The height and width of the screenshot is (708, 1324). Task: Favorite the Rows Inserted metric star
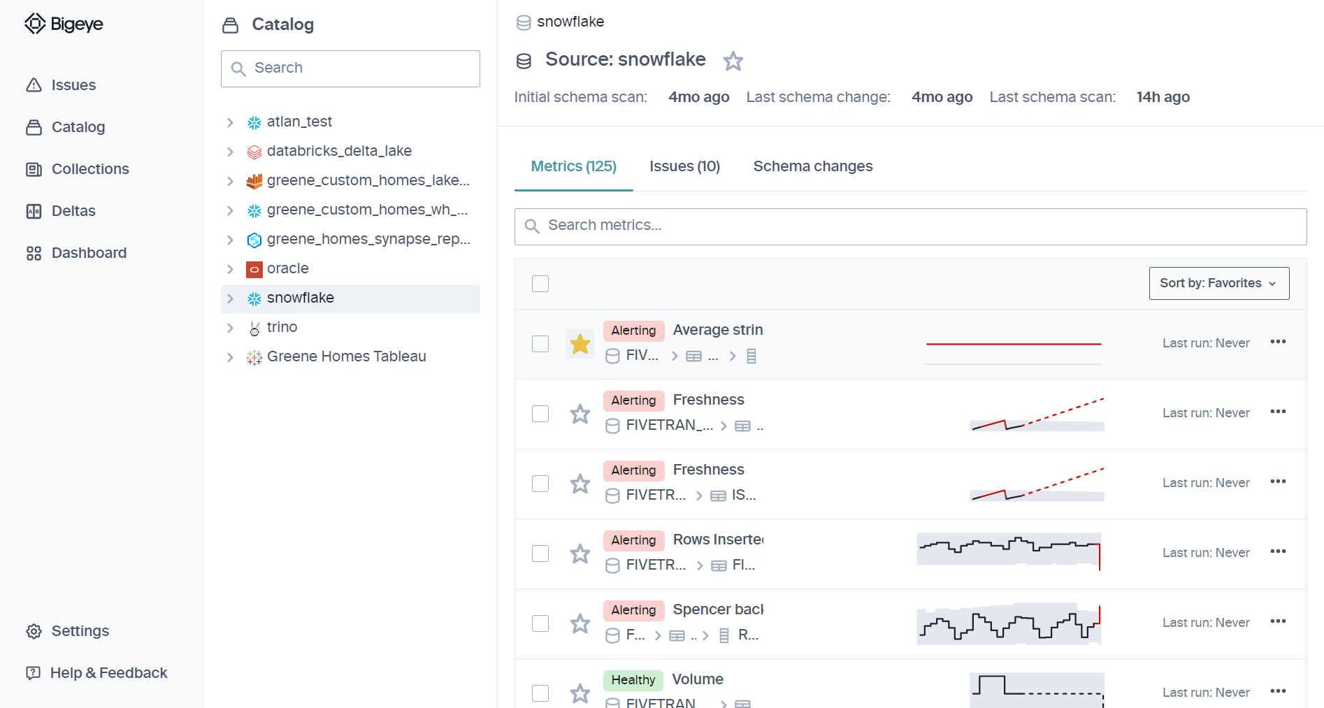point(580,554)
